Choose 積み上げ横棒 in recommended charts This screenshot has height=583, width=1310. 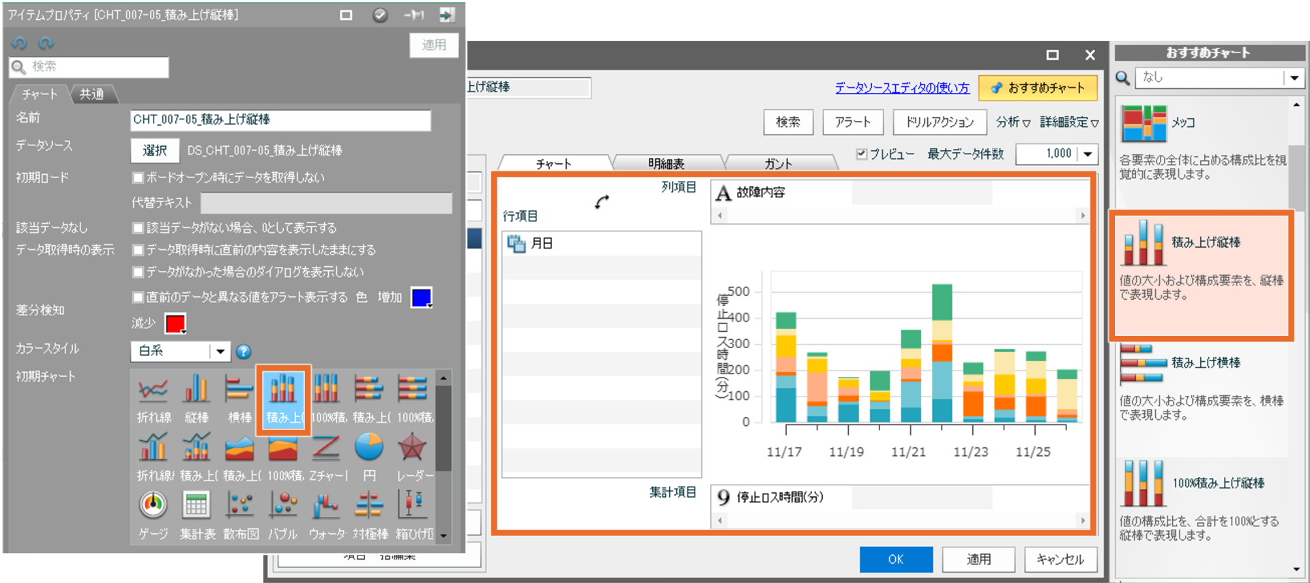click(1202, 382)
